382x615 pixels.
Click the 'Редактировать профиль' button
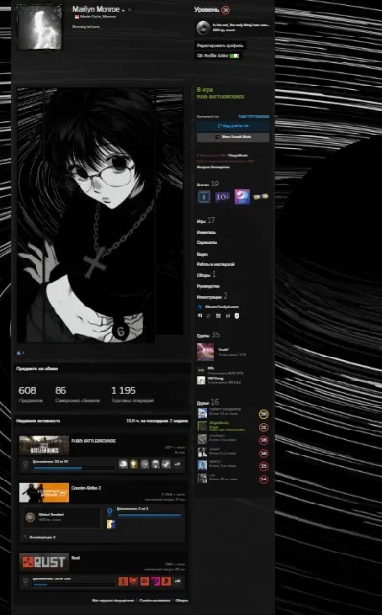click(x=220, y=45)
